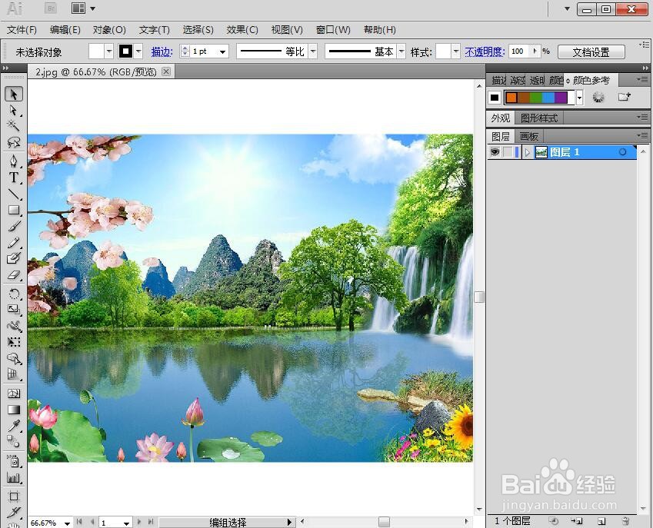653x528 pixels.
Task: Open the zoom level 66.67% dropdown
Action: (x=67, y=523)
